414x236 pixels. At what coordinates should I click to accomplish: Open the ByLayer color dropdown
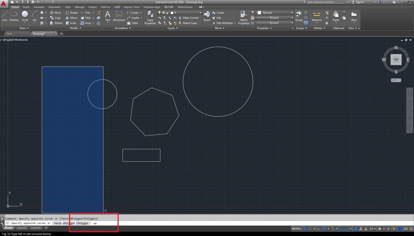pyautogui.click(x=275, y=13)
